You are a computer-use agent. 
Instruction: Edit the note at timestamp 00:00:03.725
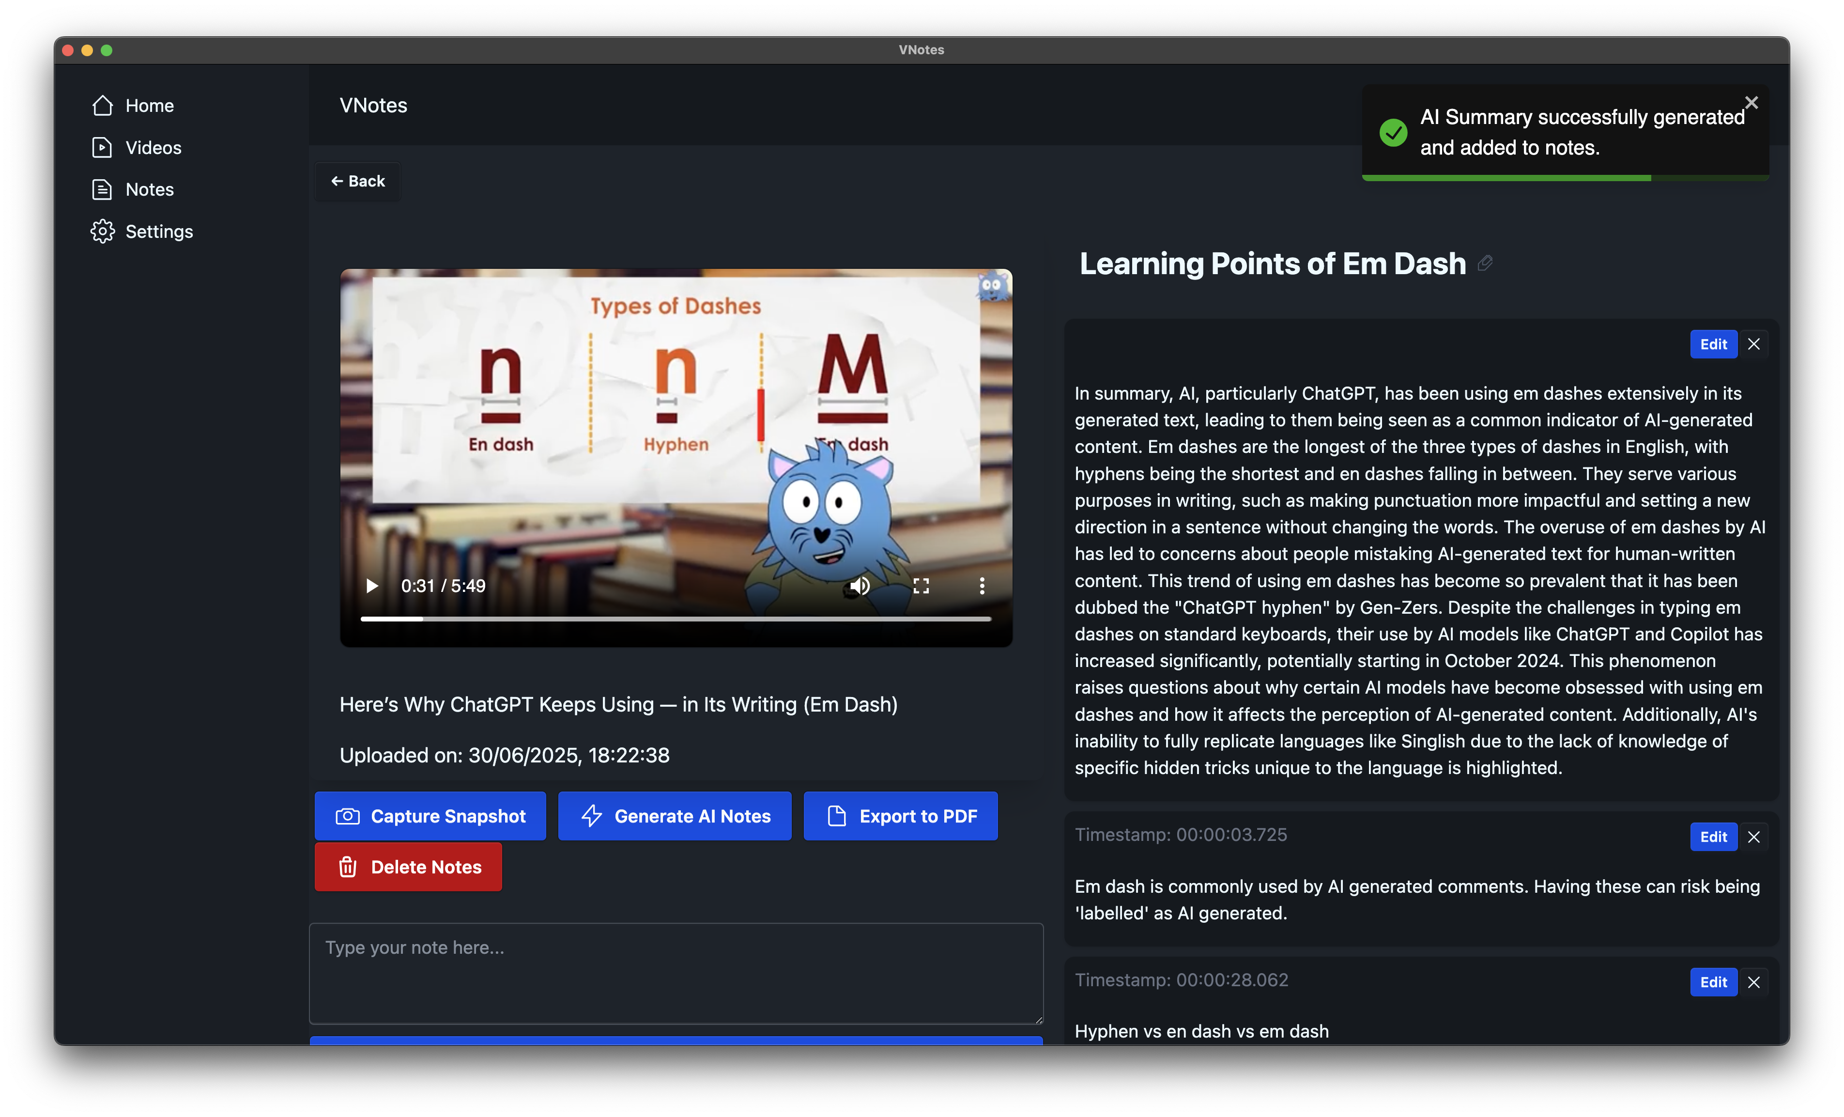(x=1713, y=837)
